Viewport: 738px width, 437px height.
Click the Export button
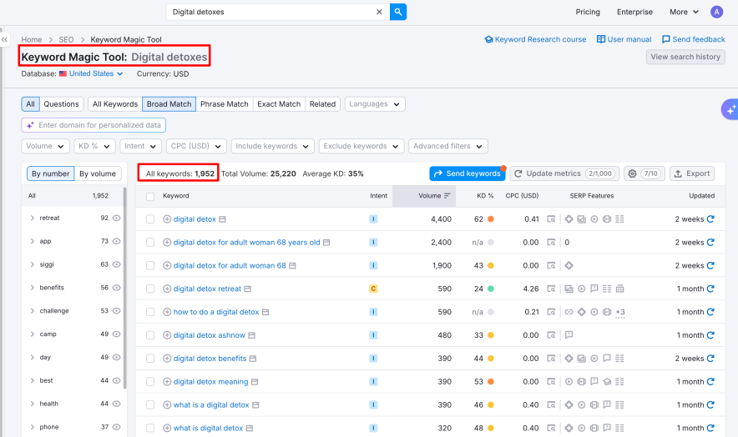(x=692, y=173)
